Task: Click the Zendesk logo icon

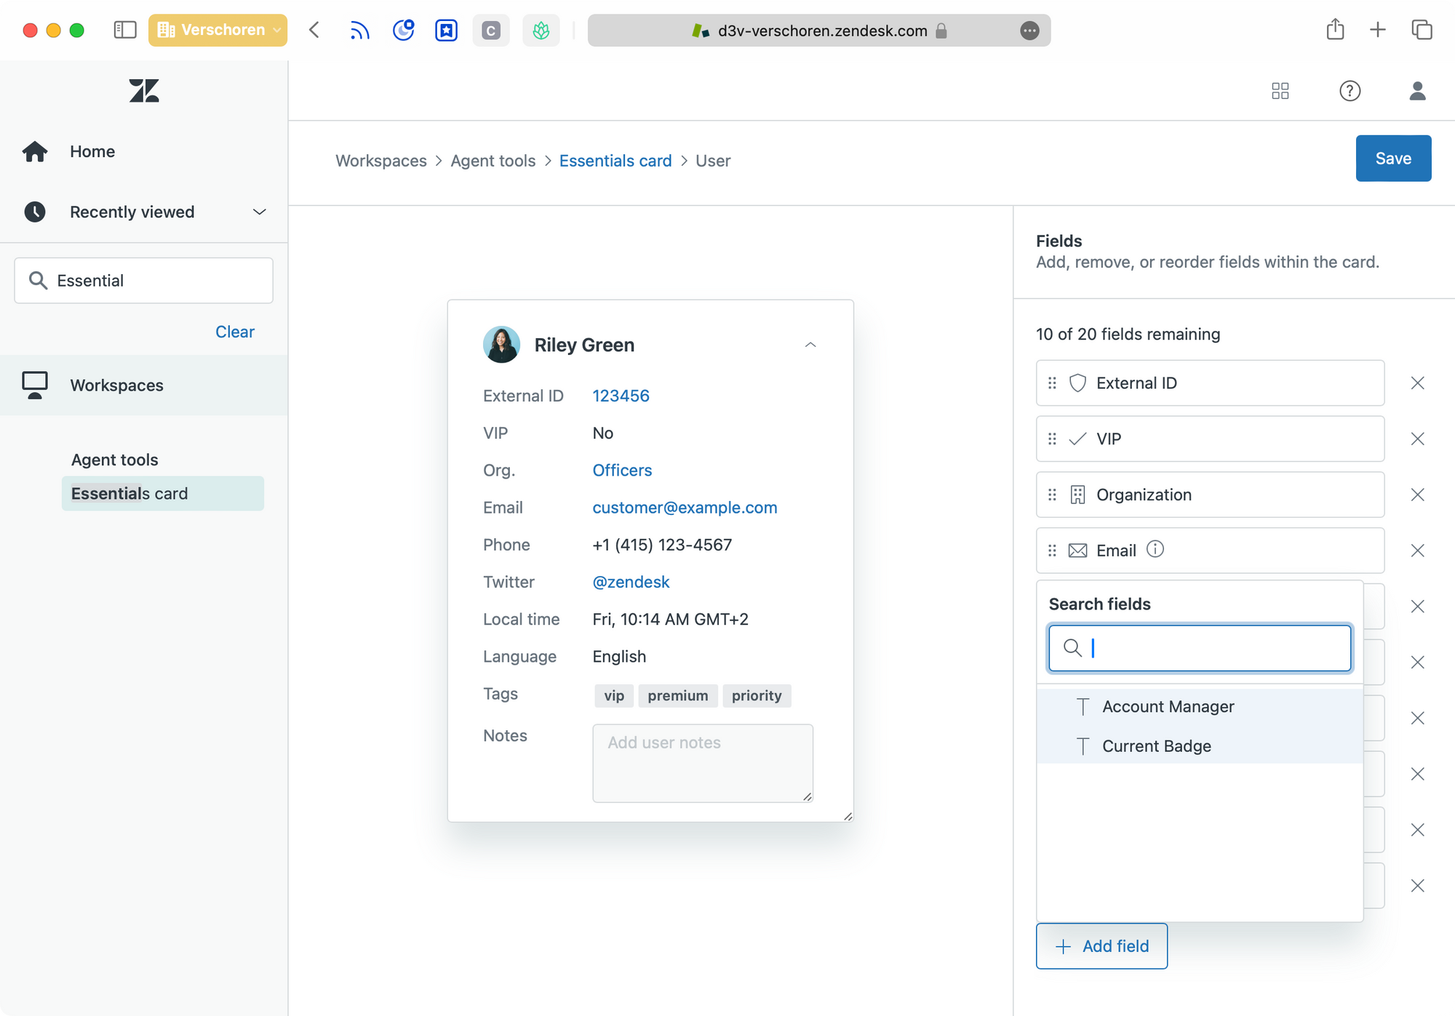Action: [144, 91]
